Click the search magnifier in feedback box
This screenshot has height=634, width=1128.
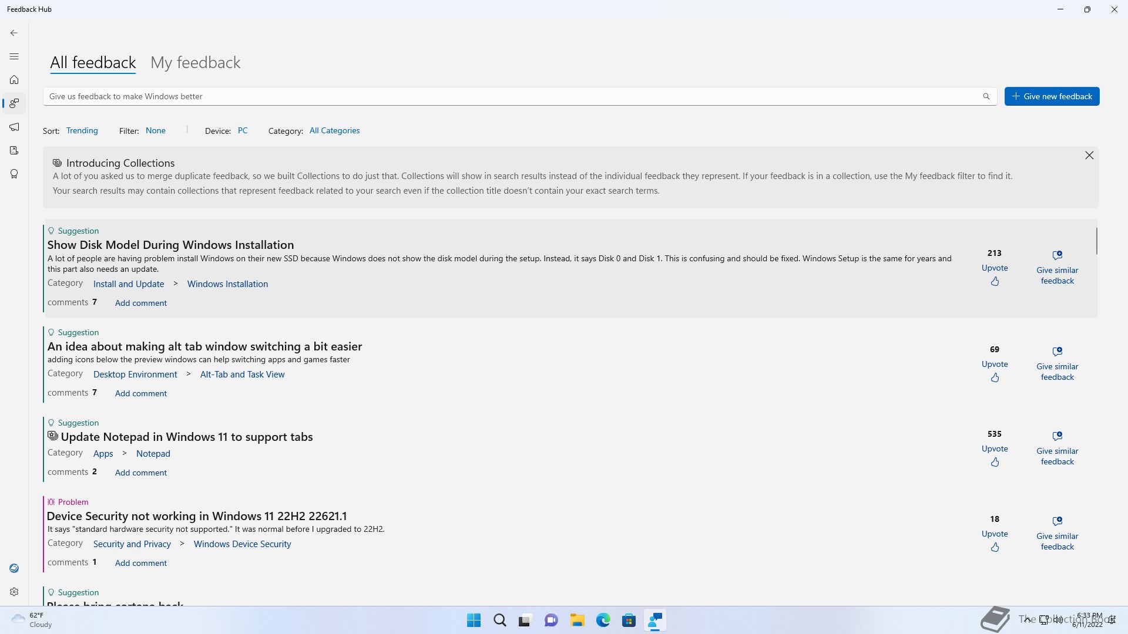click(986, 96)
